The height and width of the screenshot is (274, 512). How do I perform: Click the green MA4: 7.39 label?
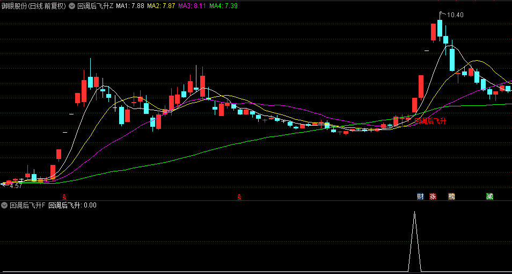coord(223,6)
